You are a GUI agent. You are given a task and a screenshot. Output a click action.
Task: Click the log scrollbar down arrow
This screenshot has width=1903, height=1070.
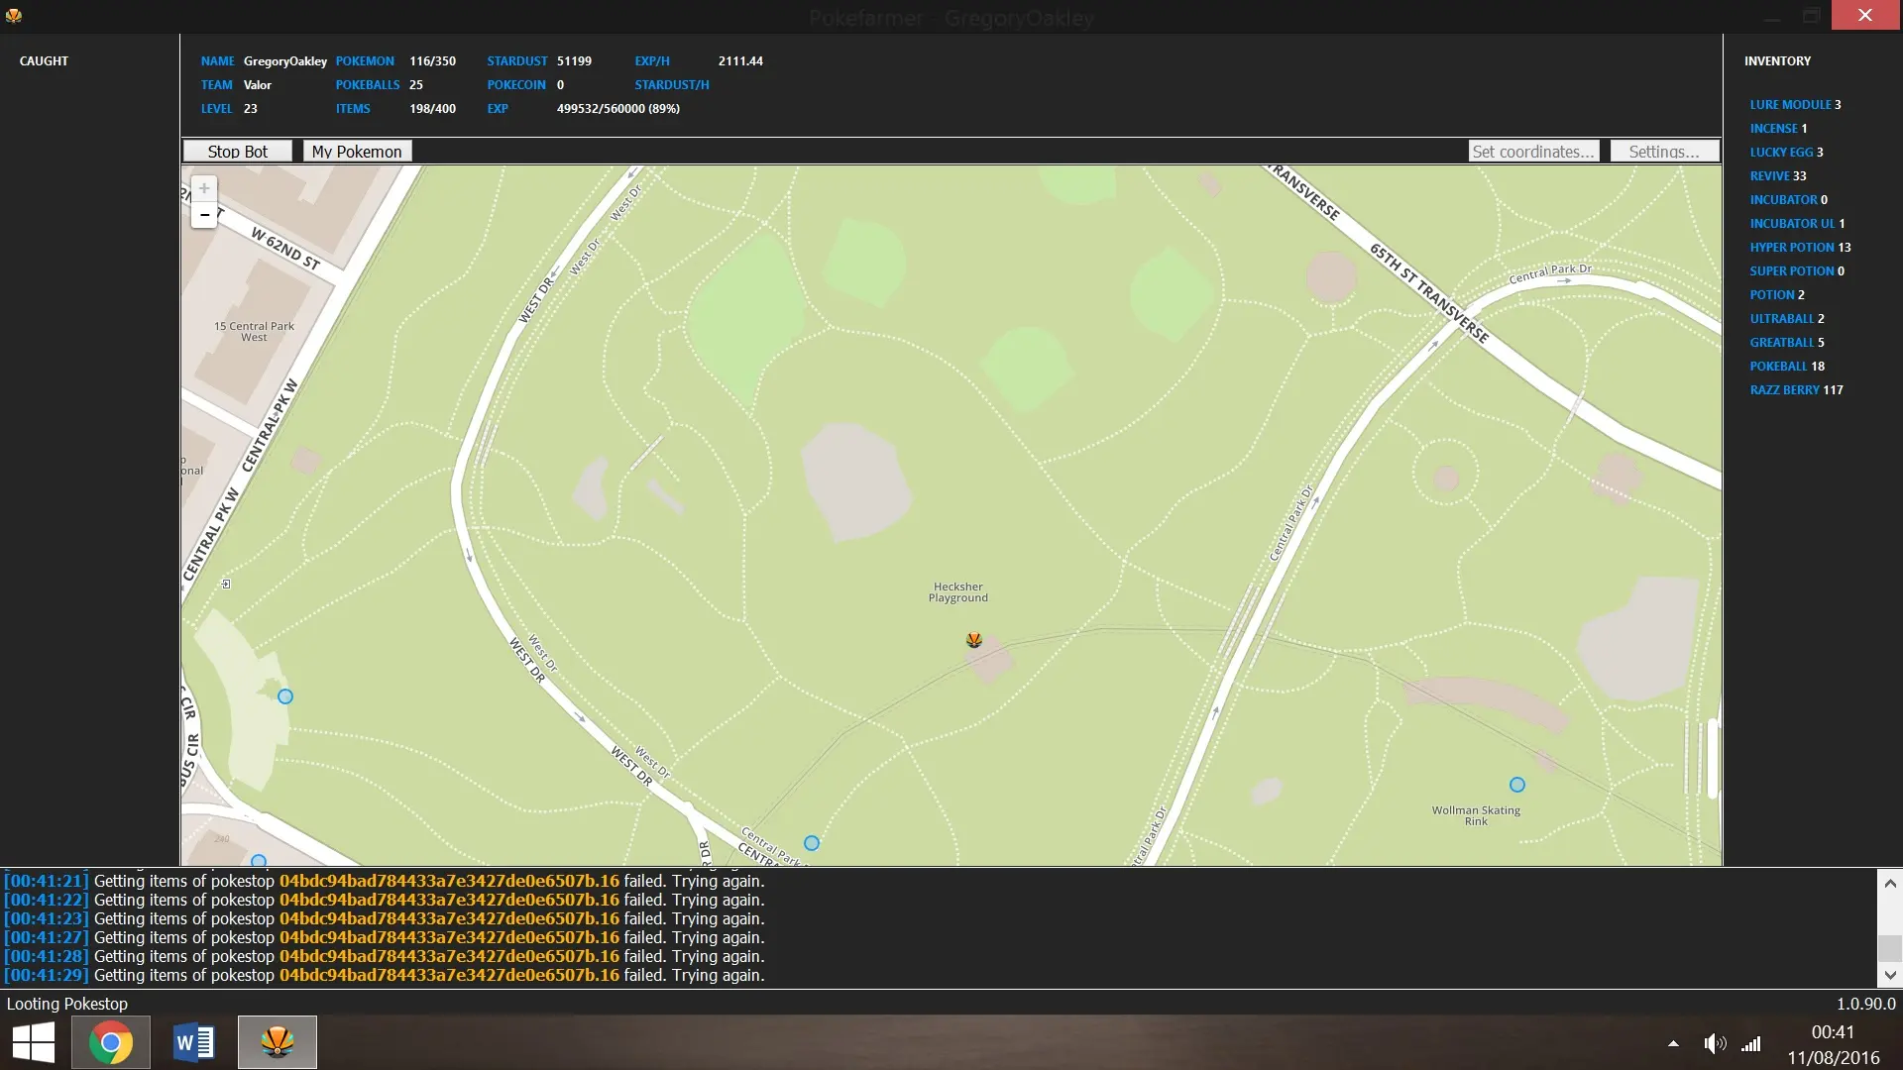[x=1890, y=975]
